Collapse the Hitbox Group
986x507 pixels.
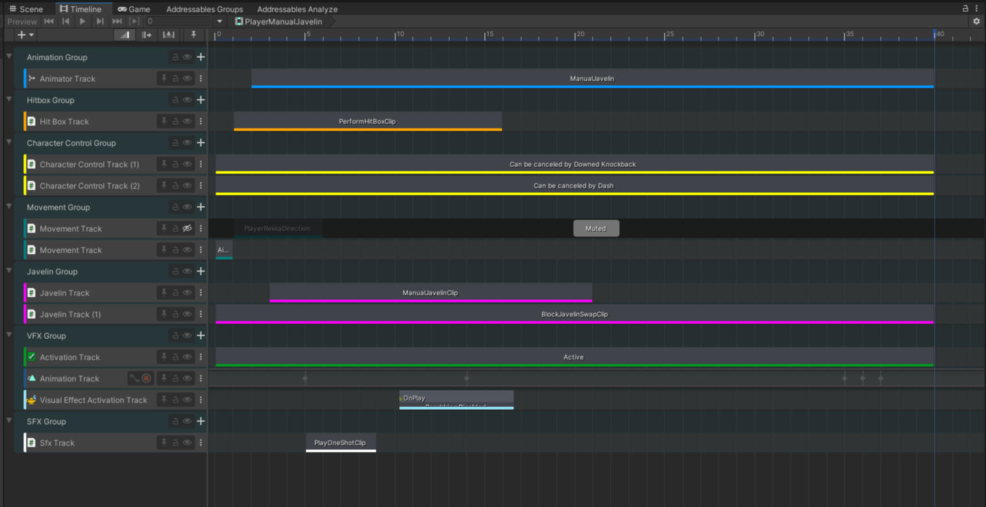[x=9, y=99]
